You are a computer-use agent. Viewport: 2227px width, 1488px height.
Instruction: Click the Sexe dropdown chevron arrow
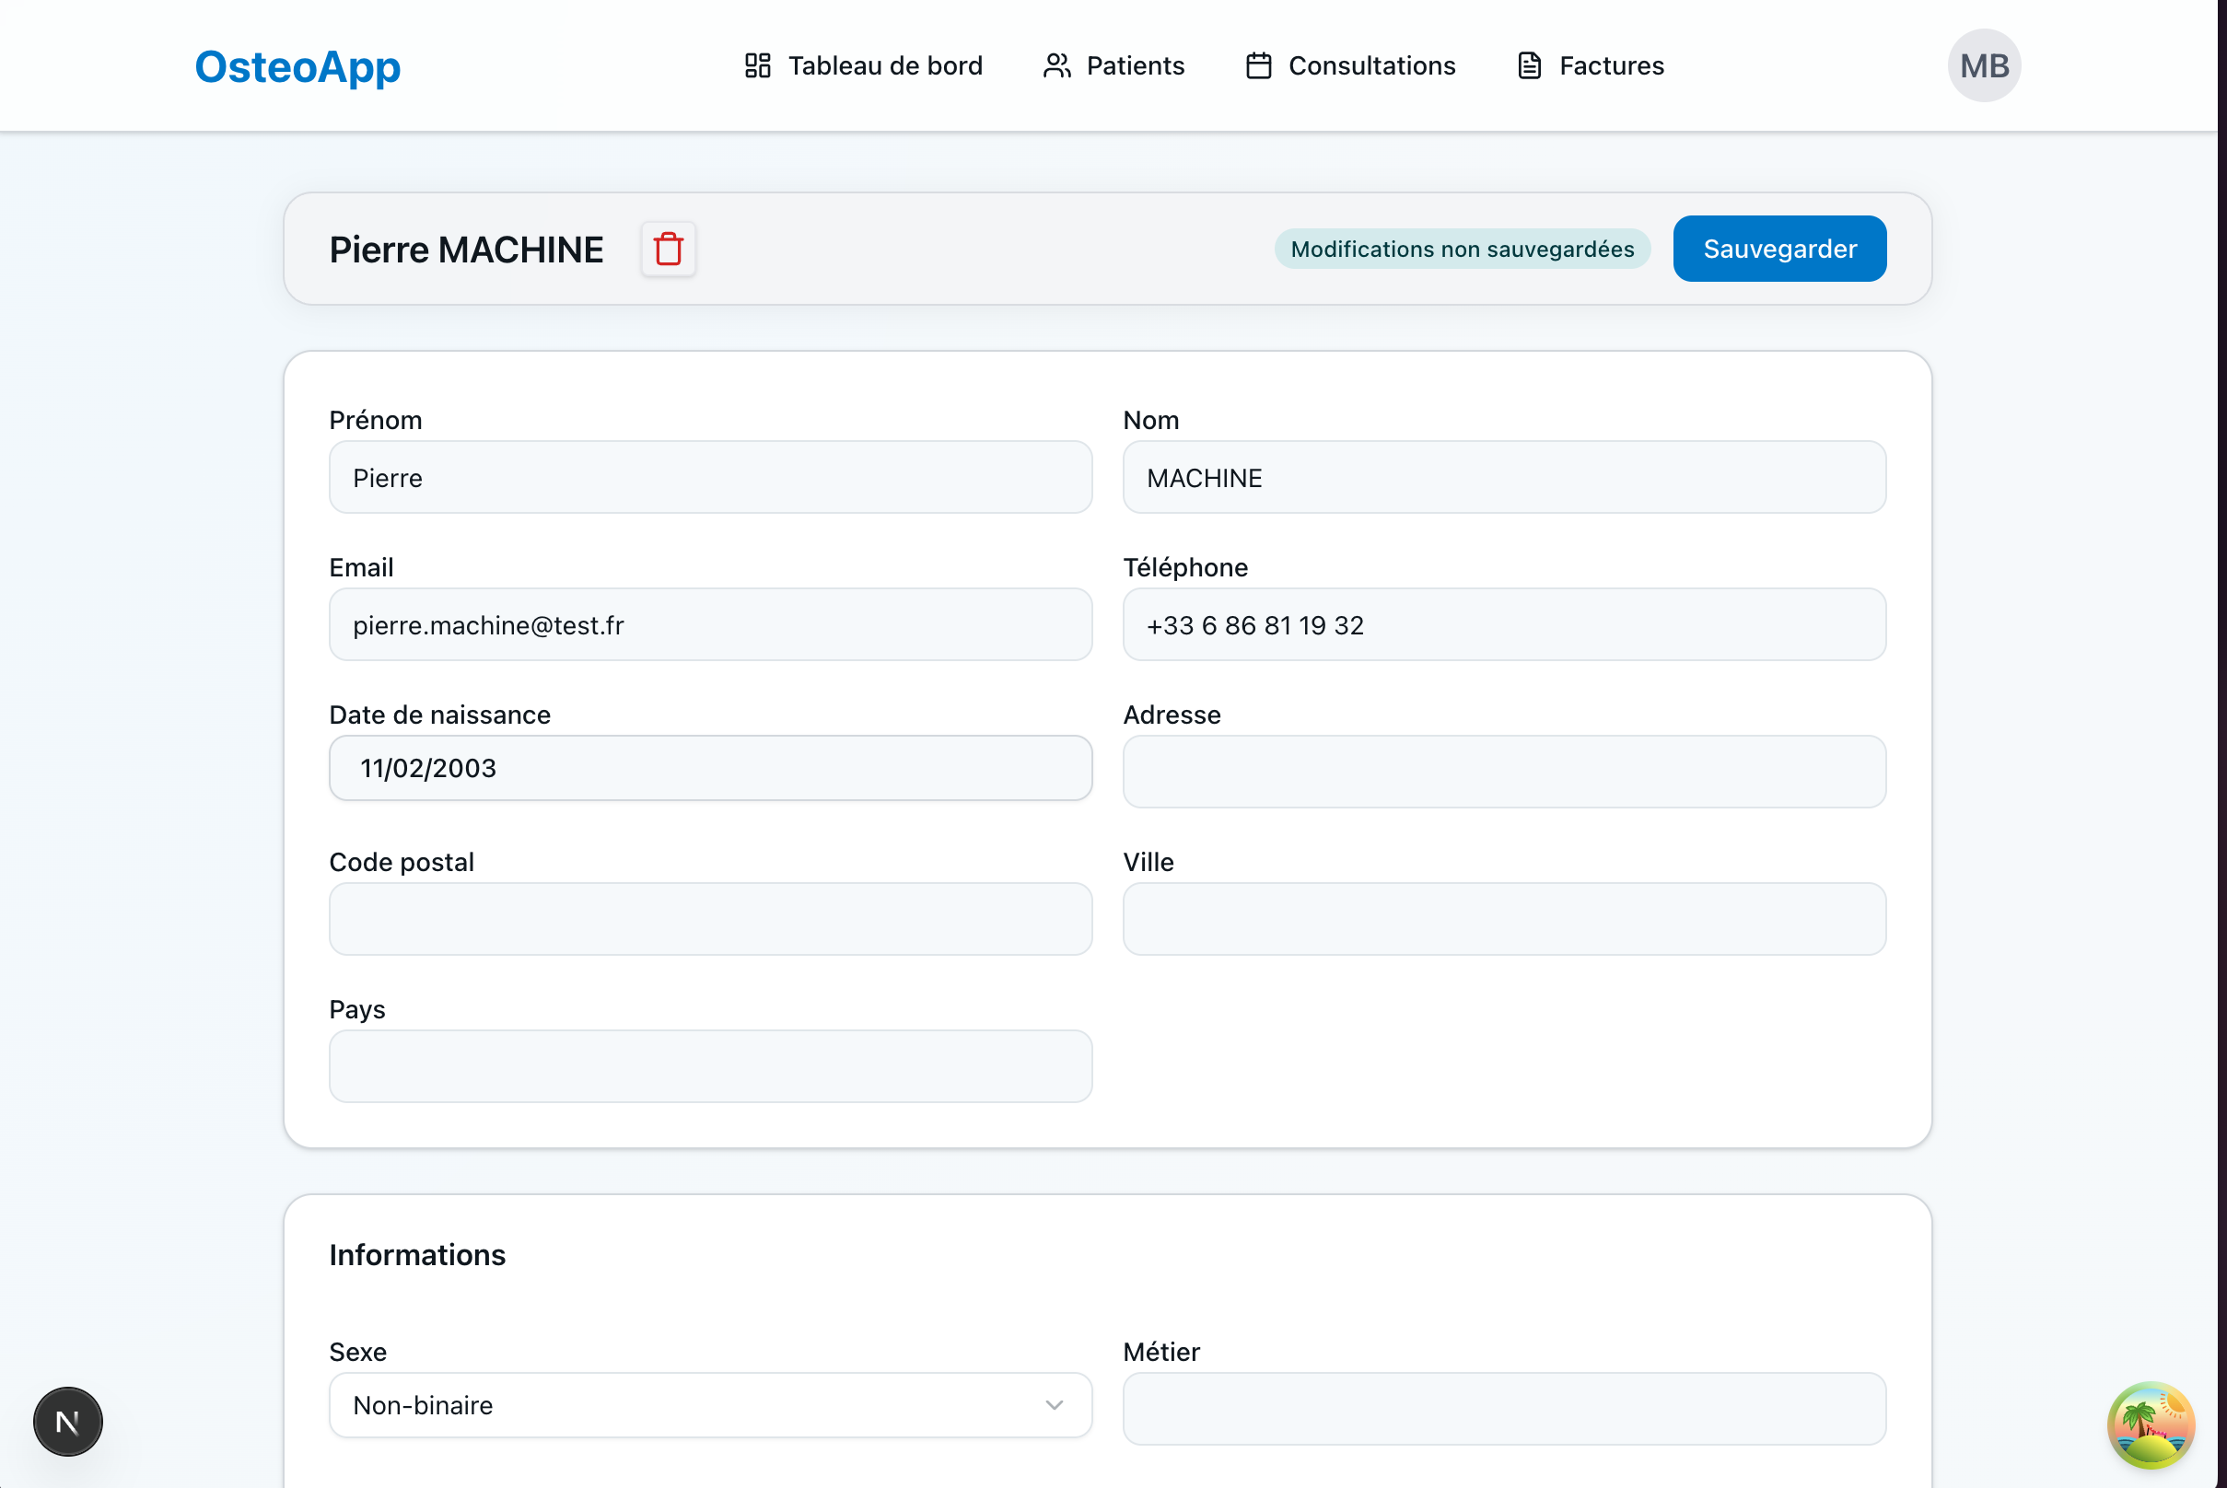pyautogui.click(x=1054, y=1404)
